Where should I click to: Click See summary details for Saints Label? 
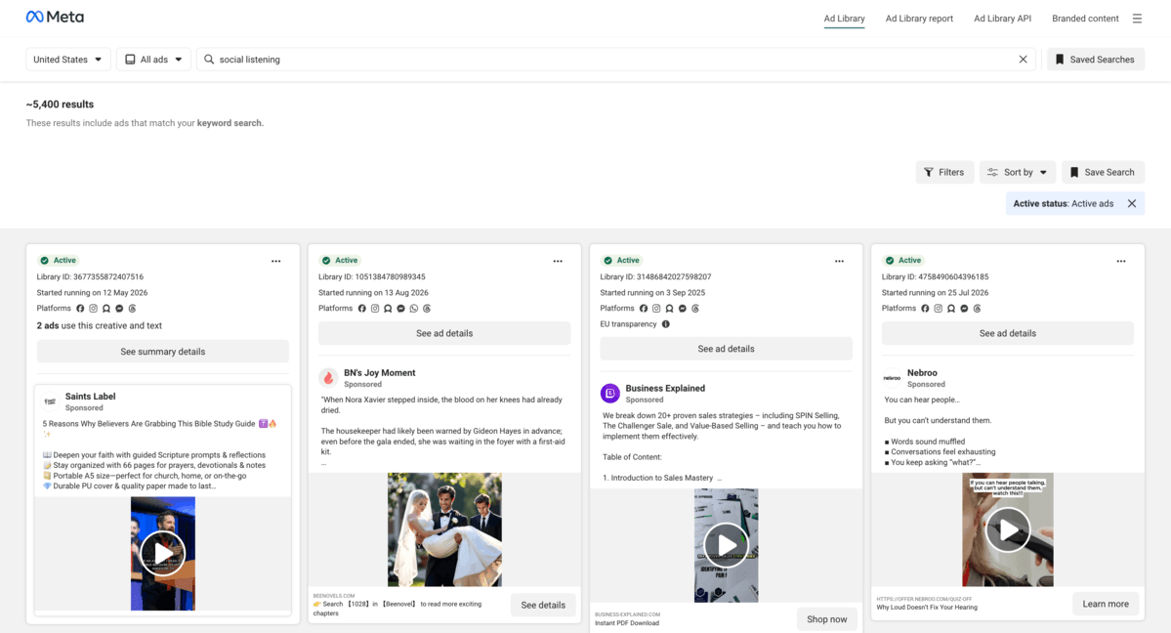[163, 352]
